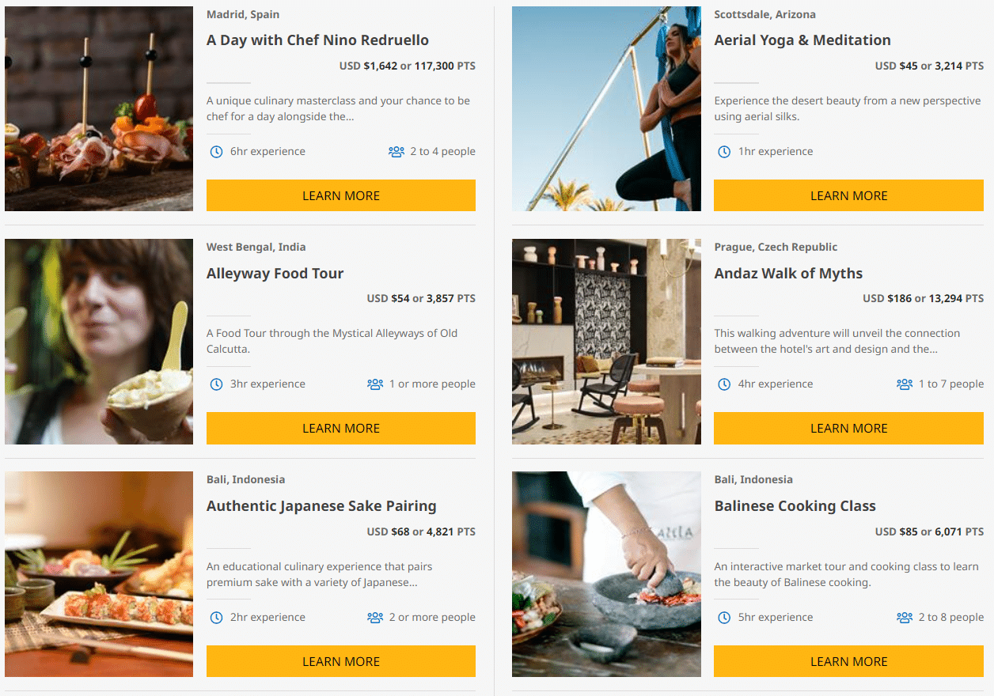Click people icon beside 2 to 8 people
994x696 pixels.
point(905,618)
